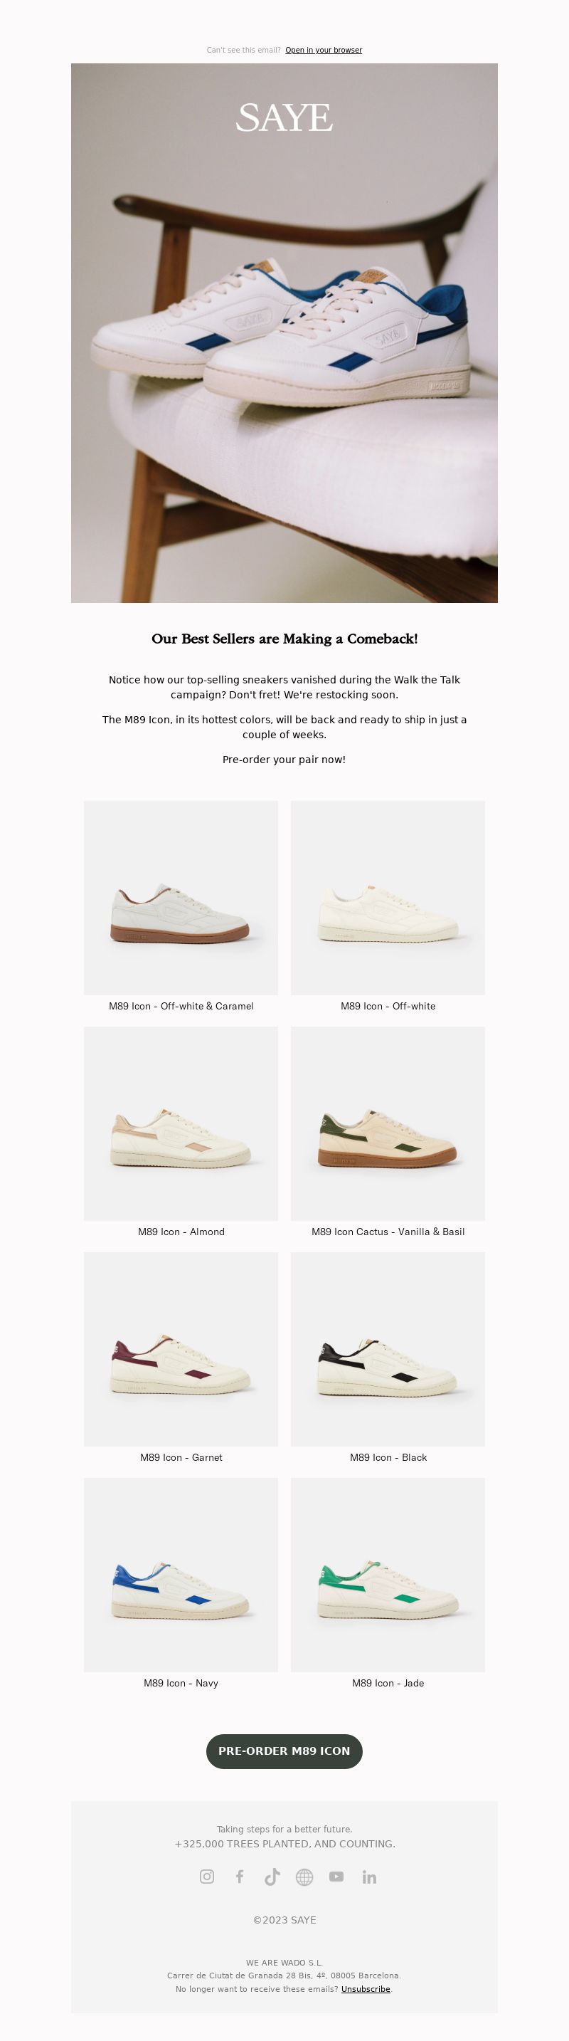Image resolution: width=569 pixels, height=2041 pixels.
Task: View the Garnet sneaker product image
Action: (181, 1348)
